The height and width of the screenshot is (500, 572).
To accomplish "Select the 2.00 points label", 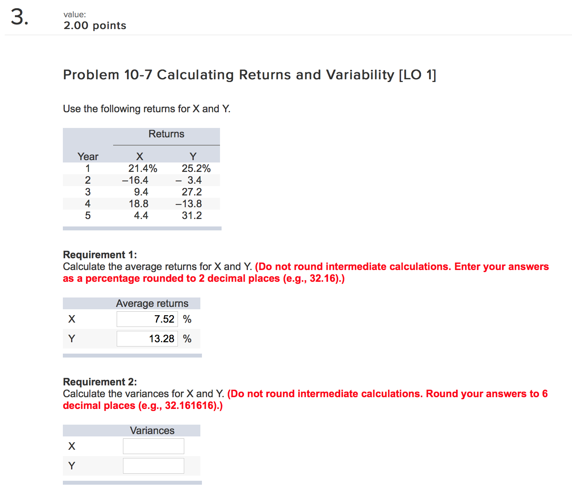I will (95, 25).
